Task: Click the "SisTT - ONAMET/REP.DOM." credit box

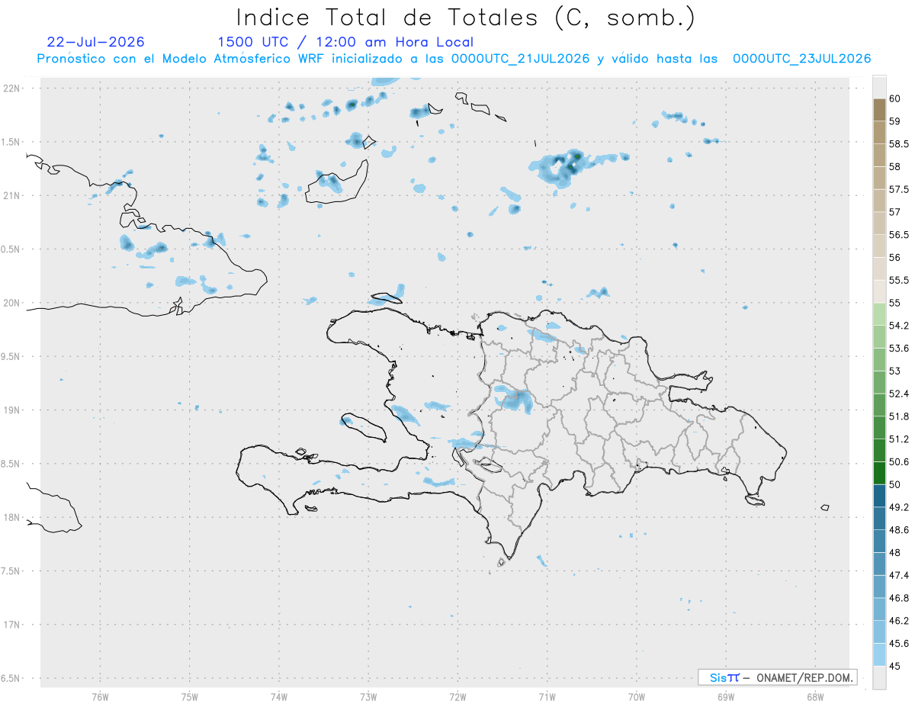Action: click(x=777, y=677)
